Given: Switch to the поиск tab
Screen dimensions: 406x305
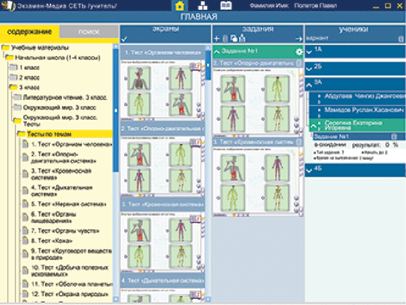Looking at the screenshot, I should 89,32.
